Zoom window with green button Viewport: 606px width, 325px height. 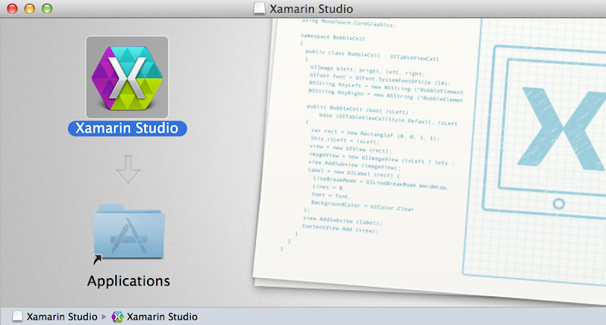47,8
